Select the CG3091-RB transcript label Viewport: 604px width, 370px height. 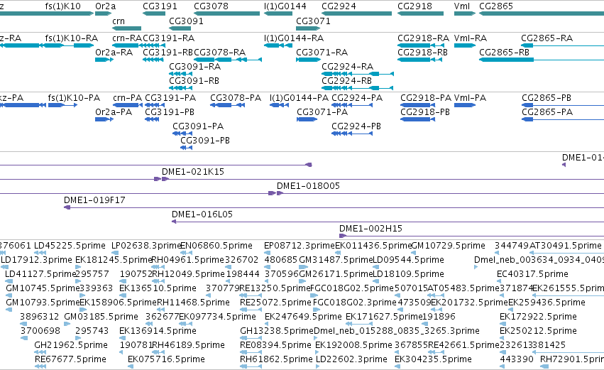click(194, 81)
